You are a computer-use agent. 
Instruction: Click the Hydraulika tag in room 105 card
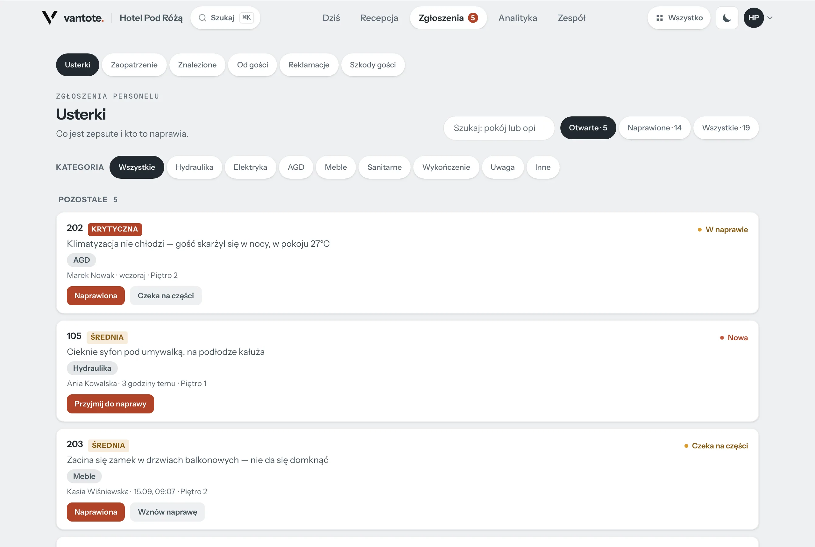[x=92, y=368]
